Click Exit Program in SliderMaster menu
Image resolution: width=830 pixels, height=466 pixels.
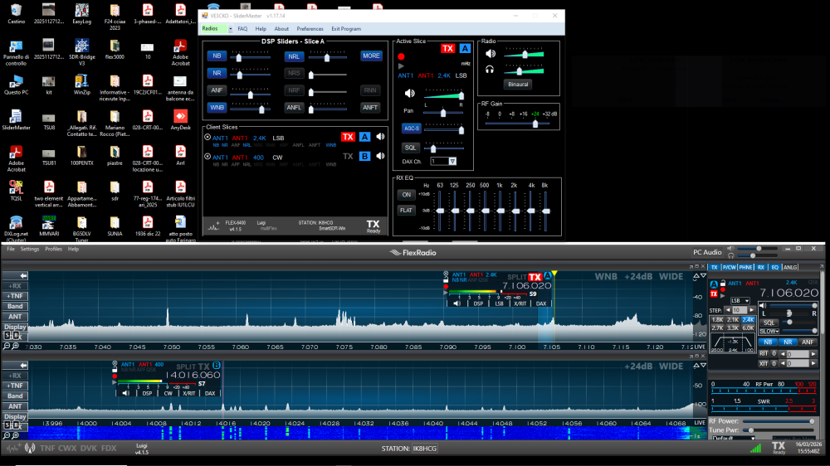(346, 29)
